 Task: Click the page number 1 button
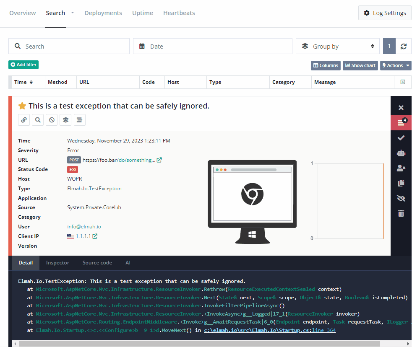click(389, 47)
